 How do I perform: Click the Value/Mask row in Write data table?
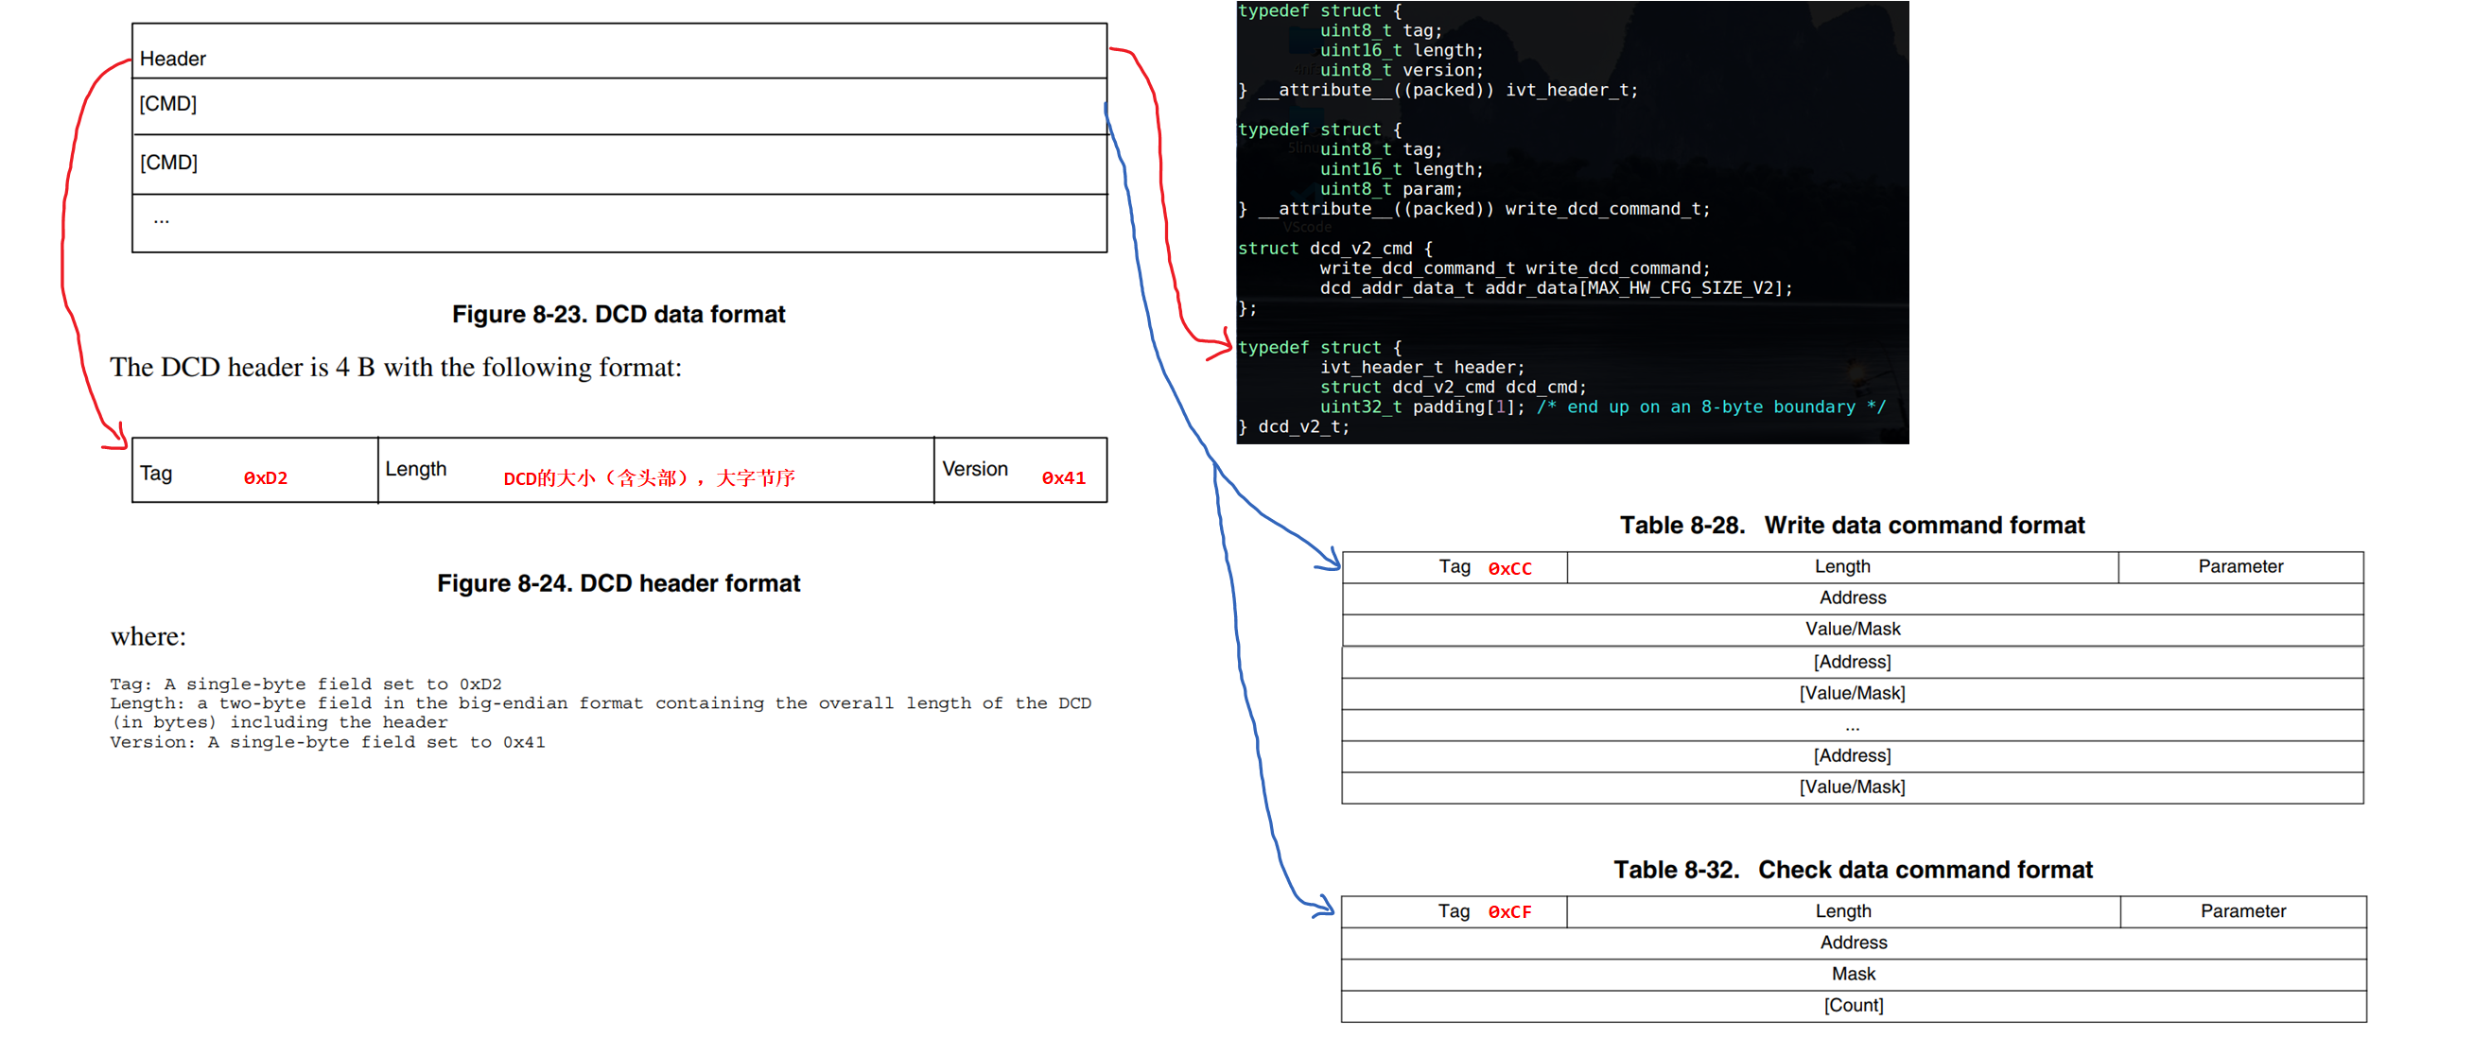(x=1852, y=629)
